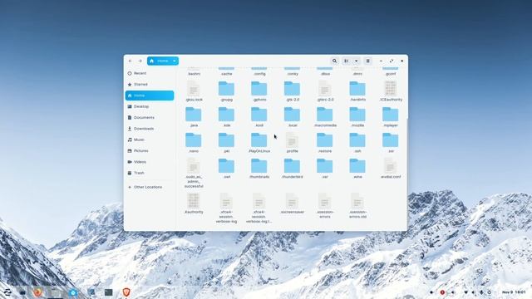The image size is (532, 299).
Task: Select the .gtkrc-2.0 file
Action: (x=325, y=89)
